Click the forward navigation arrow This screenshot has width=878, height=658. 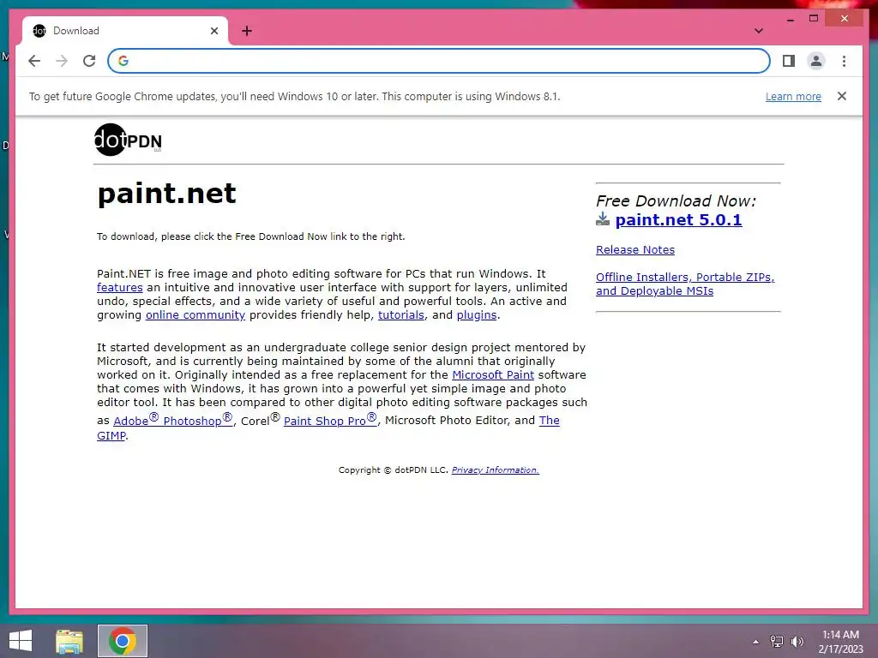coord(62,61)
